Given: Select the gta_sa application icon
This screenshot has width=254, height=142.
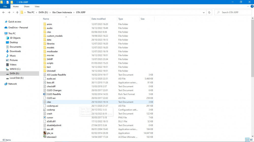Looking at the screenshot, I should click(x=45, y=133).
